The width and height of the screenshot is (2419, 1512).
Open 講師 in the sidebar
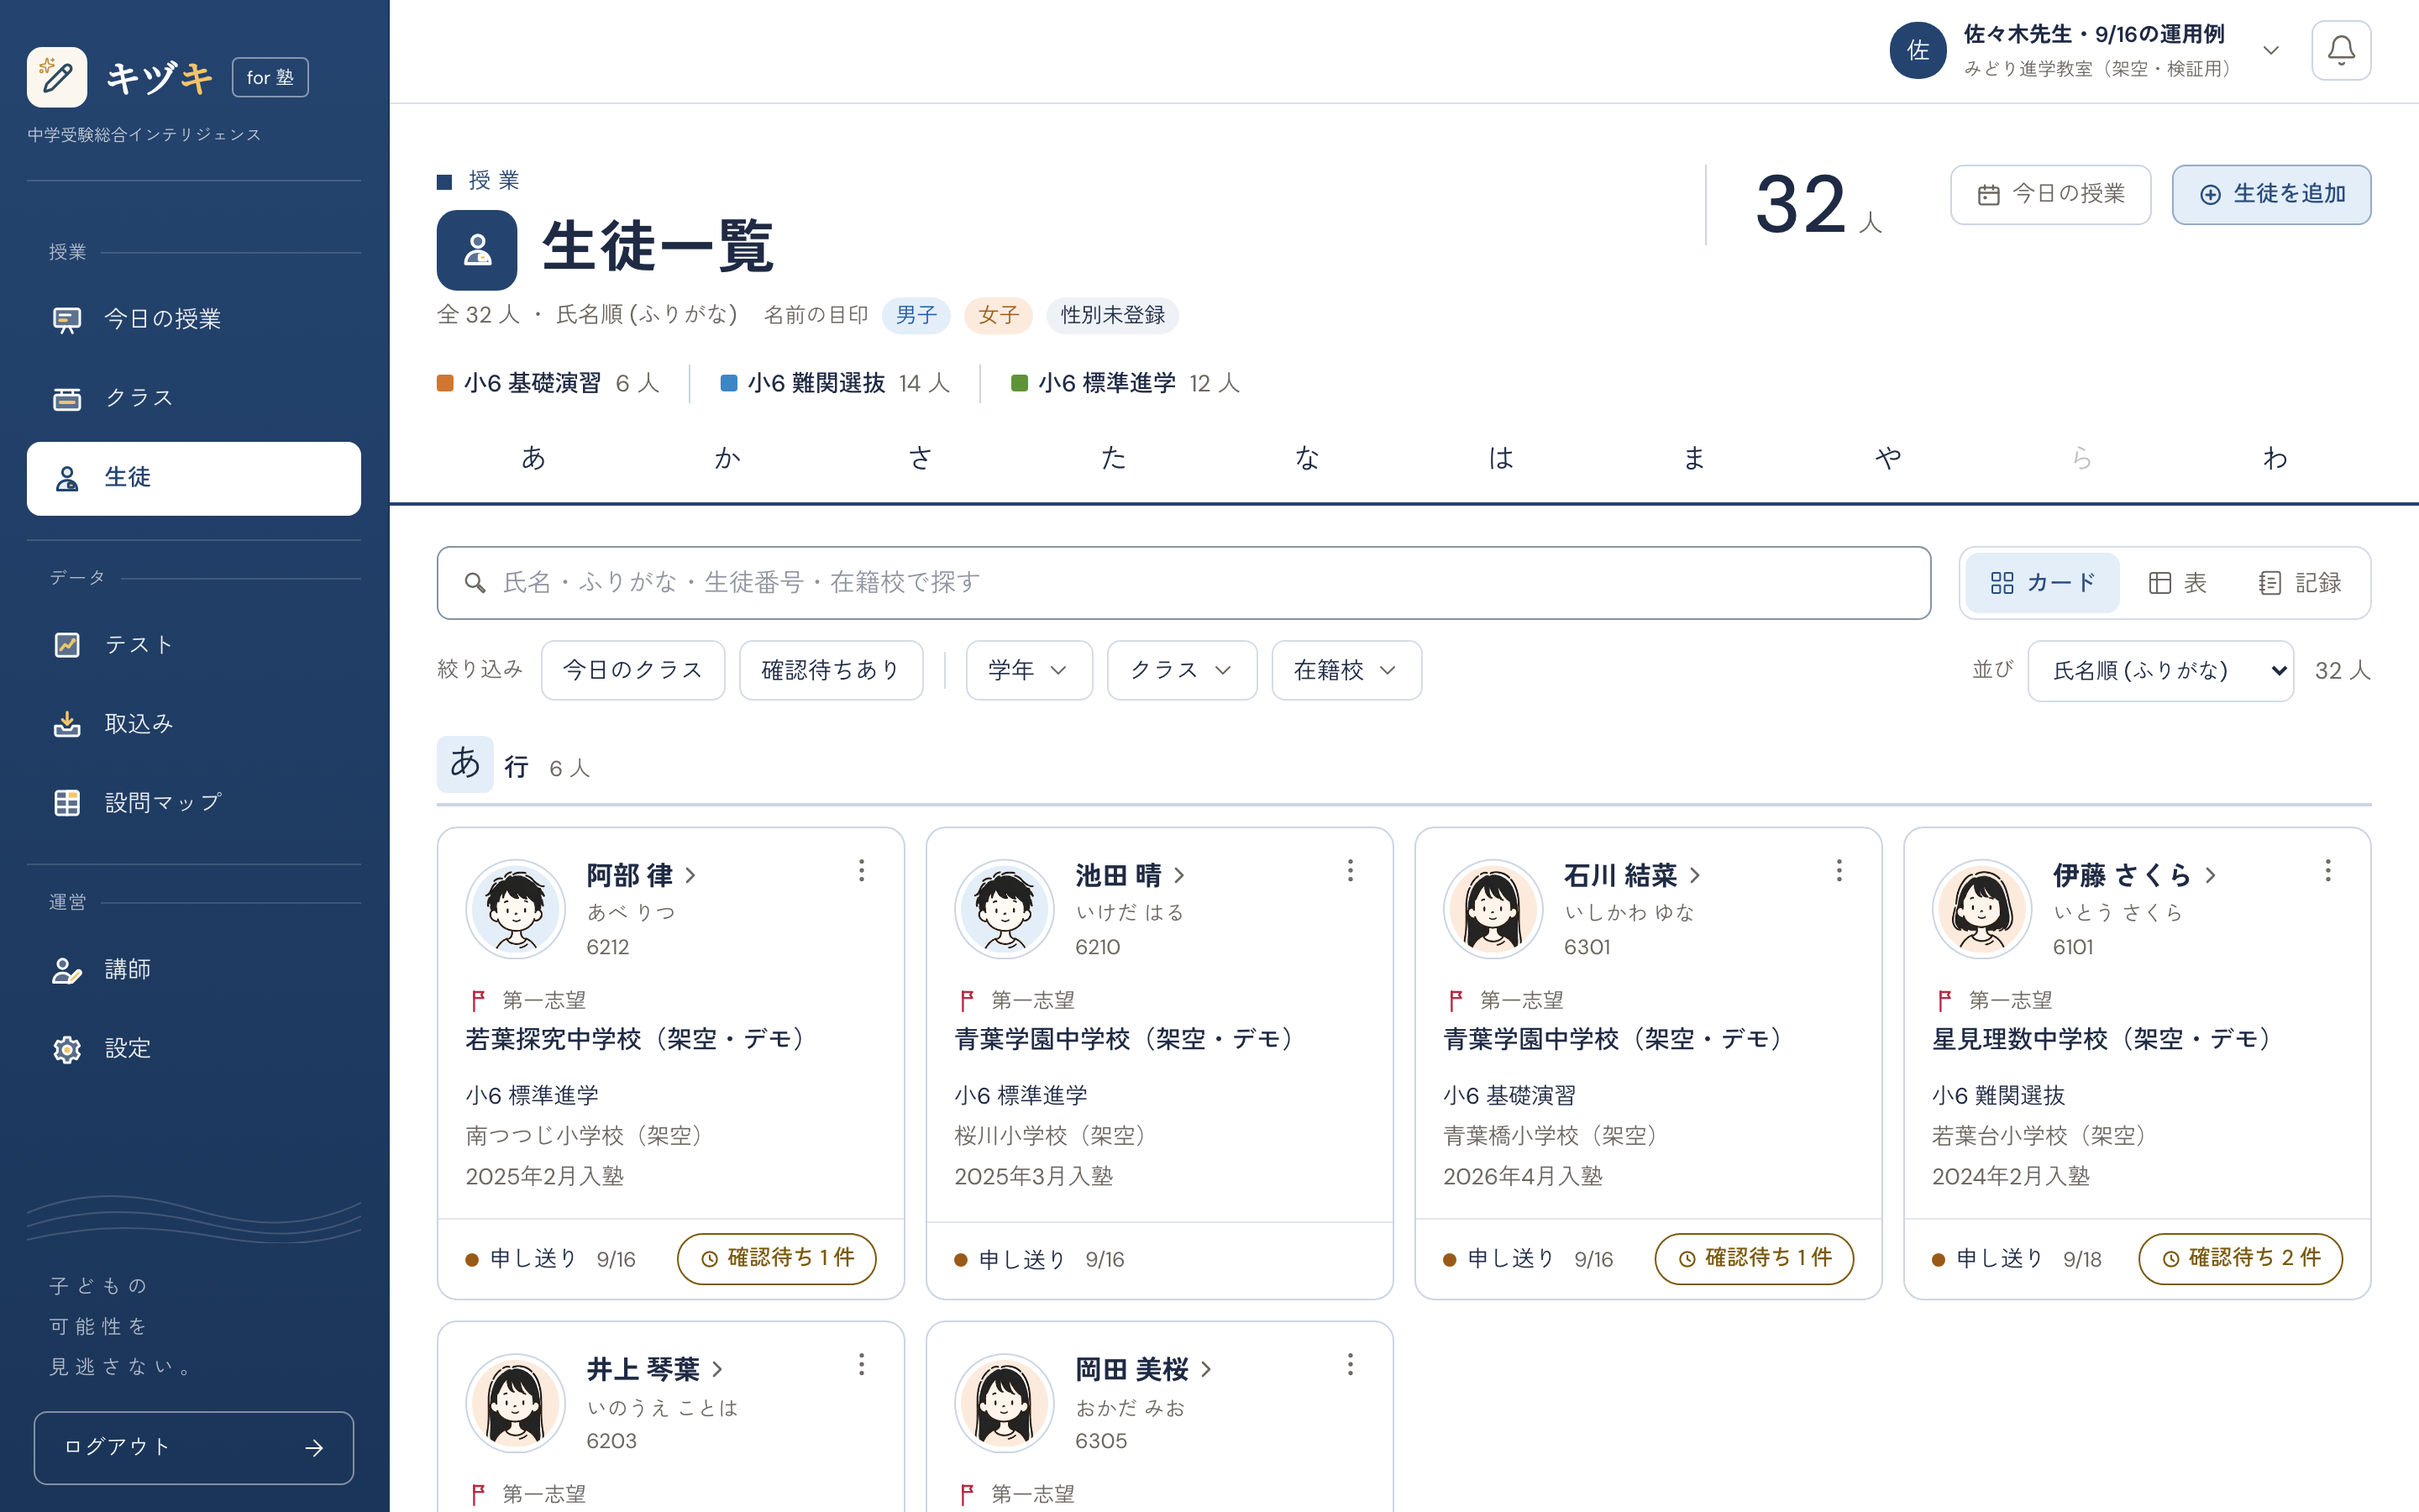(194, 970)
